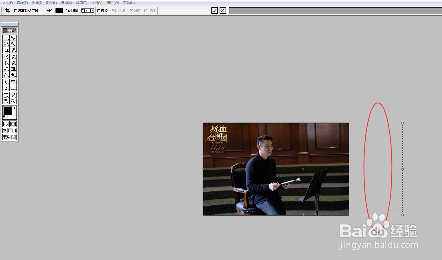Click the crop box top-middle edge handle
442x260 pixels.
tap(303, 123)
